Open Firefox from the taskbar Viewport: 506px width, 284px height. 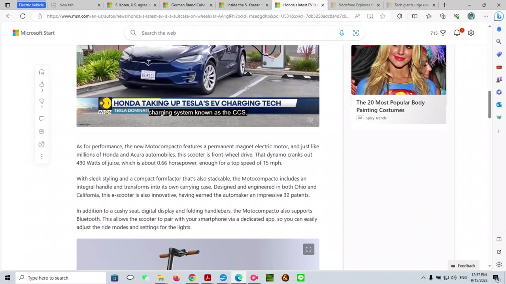[176, 278]
